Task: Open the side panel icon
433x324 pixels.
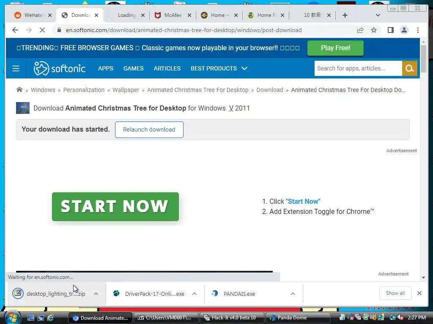Action: click(x=390, y=30)
